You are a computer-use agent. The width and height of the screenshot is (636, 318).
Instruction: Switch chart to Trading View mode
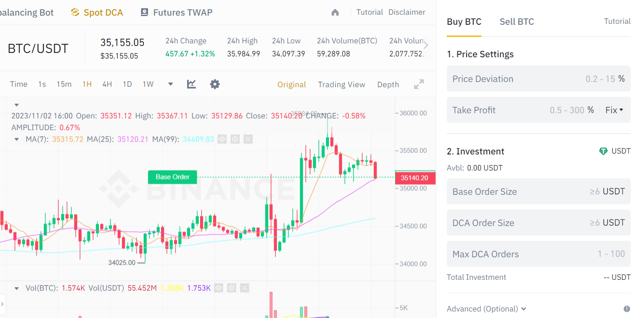tap(341, 84)
